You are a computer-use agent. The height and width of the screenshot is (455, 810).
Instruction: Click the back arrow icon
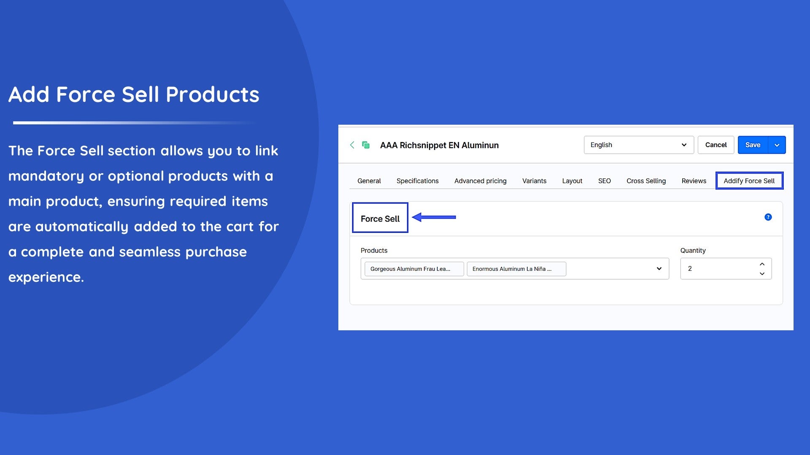coord(352,145)
